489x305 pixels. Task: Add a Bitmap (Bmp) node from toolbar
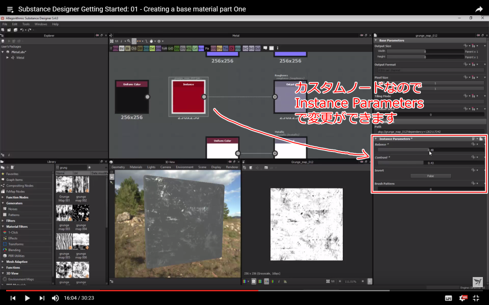click(x=116, y=48)
